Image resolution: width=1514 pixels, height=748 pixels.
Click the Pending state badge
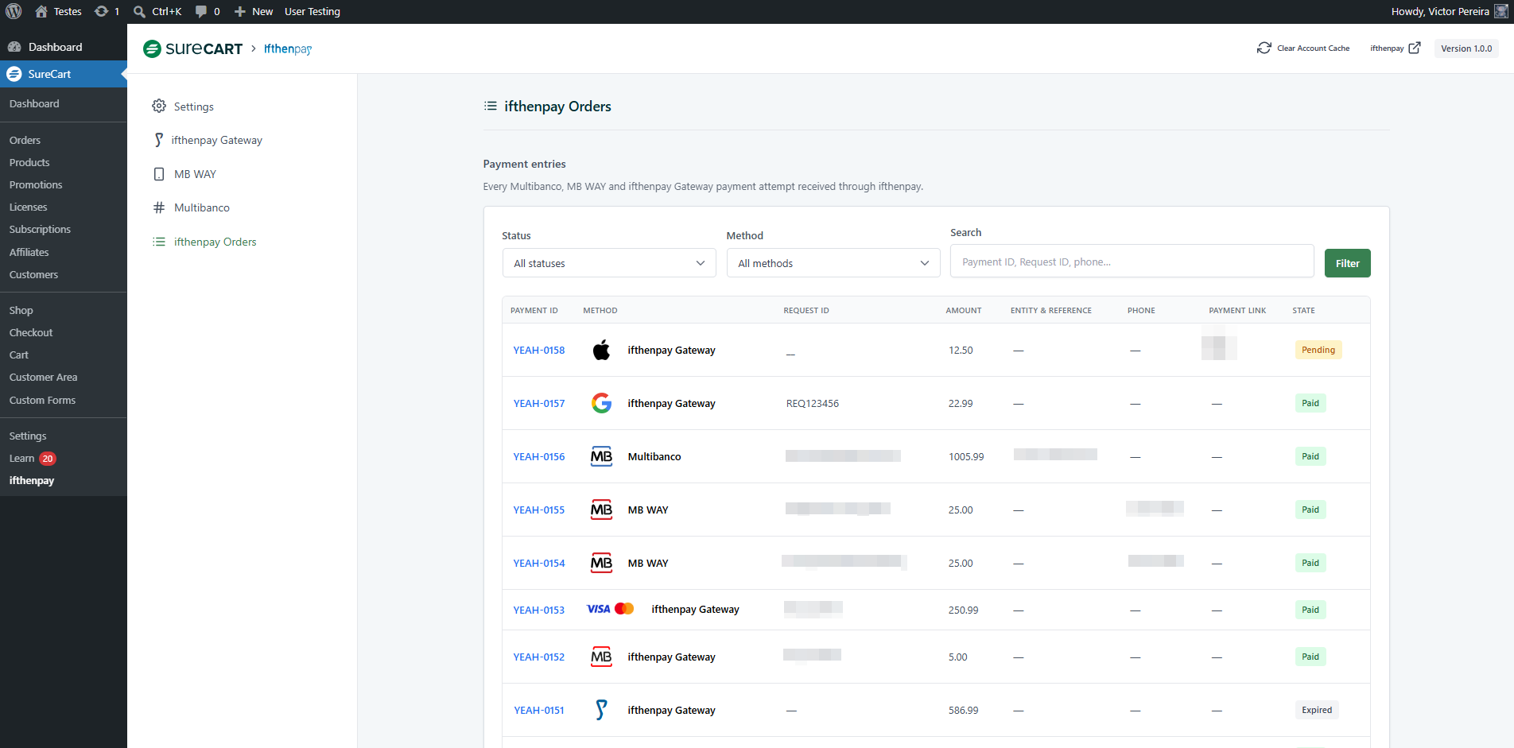click(1318, 350)
